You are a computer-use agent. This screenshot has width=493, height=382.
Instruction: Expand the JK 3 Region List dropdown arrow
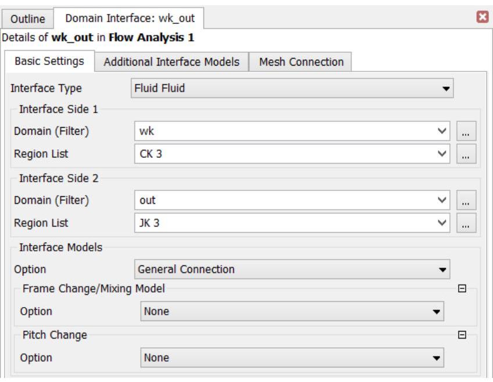(443, 223)
